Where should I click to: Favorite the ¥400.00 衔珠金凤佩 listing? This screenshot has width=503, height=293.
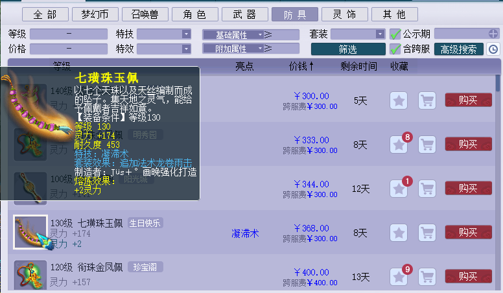[x=399, y=277]
